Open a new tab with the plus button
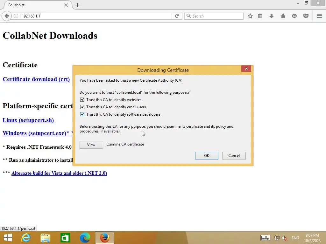Viewport: 326px width, 244px height. pos(77,5)
